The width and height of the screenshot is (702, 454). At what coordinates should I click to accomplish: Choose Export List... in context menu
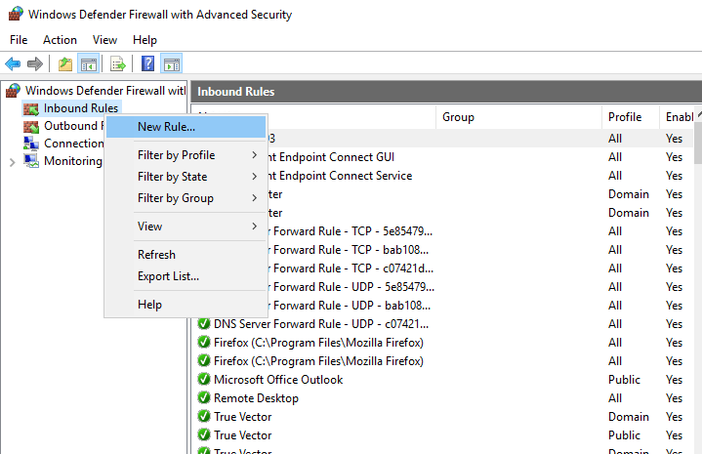[x=186, y=275]
